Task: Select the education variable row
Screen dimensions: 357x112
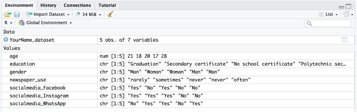Action: point(178,64)
